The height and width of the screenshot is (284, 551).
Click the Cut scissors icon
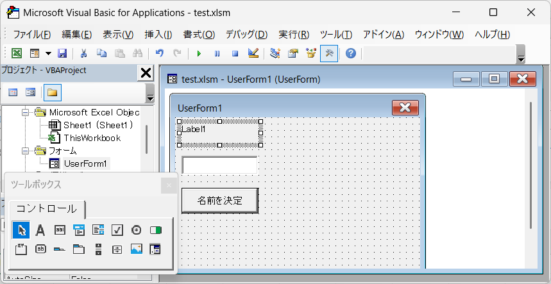(x=83, y=53)
